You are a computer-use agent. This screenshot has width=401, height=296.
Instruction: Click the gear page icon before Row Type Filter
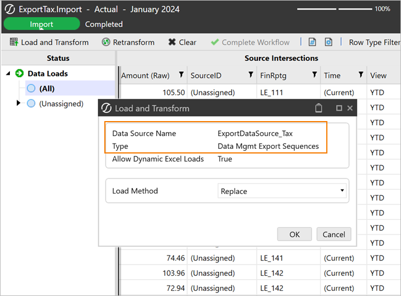(329, 42)
